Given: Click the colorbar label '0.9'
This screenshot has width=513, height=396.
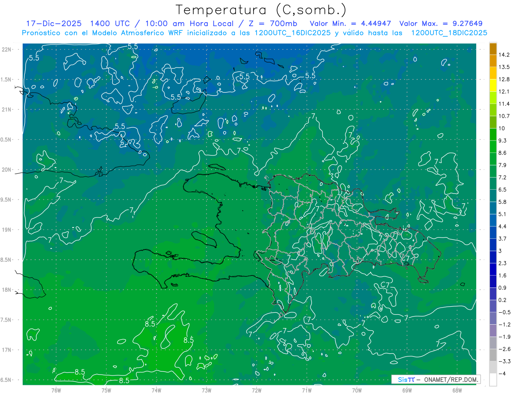Looking at the screenshot, I should (x=503, y=287).
